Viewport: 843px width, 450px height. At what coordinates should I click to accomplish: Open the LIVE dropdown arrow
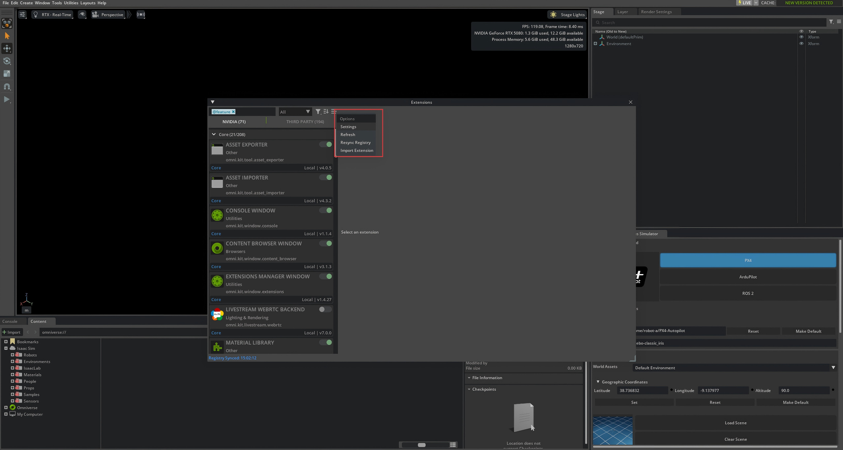point(756,3)
